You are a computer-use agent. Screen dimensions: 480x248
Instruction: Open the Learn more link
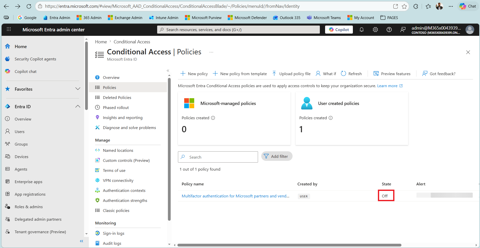(390, 86)
